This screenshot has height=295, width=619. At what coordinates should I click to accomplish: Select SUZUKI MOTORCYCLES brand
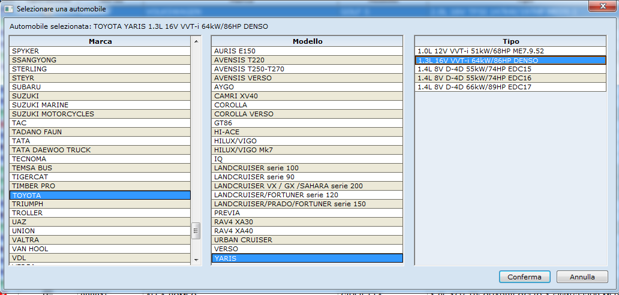[100, 114]
